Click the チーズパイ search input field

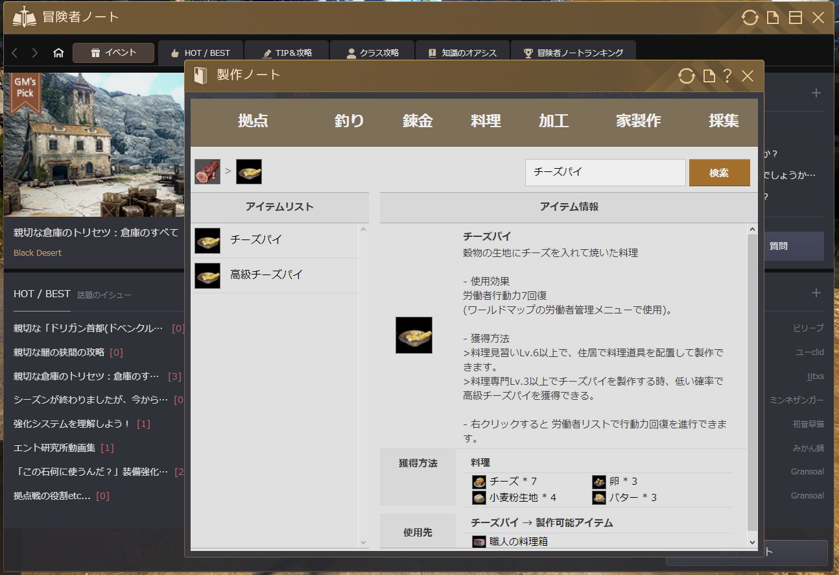tap(605, 173)
